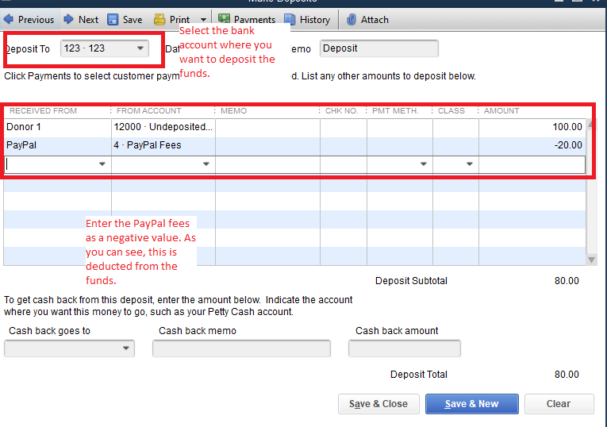Select the 4 · PayPal Fees account cell
Viewport: 607px width, 427px height.
pyautogui.click(x=163, y=145)
